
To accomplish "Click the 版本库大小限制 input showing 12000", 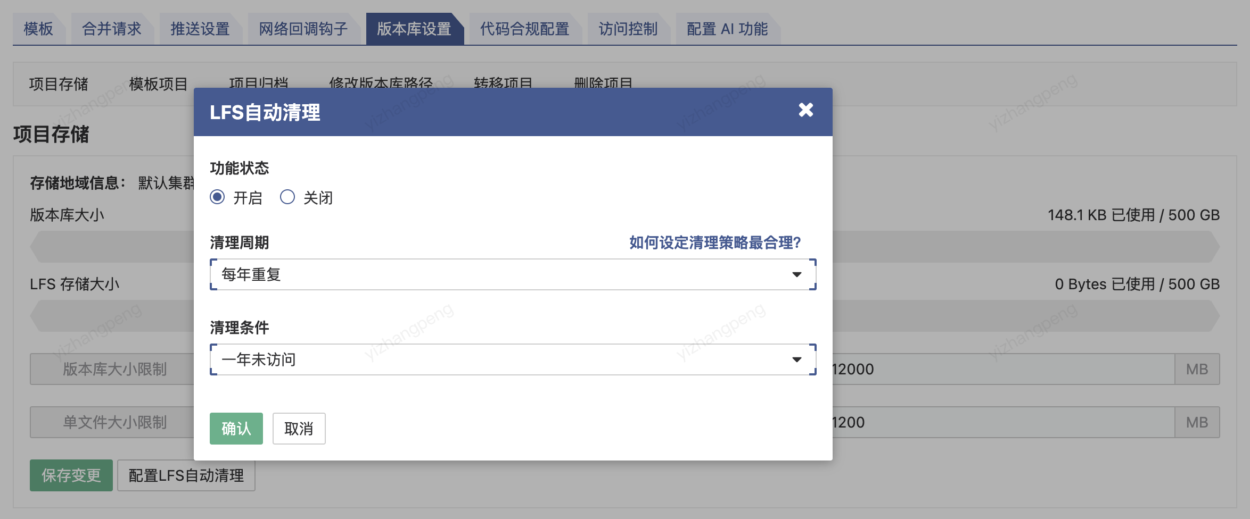I will (1001, 369).
